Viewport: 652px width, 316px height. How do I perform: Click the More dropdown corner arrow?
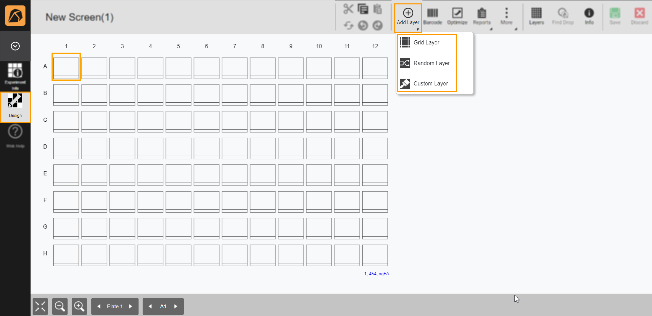tap(515, 29)
